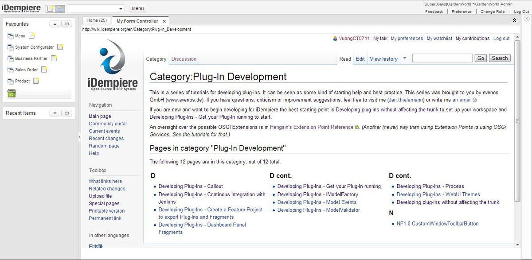This screenshot has width=532, height=260.
Task: Click the green recycle bin in Favourites
Action: point(12,93)
